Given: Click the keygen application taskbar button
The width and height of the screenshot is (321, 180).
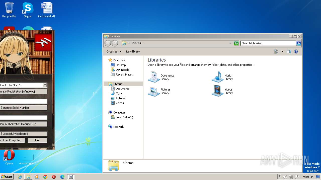Looking at the screenshot, I should pos(71,177).
